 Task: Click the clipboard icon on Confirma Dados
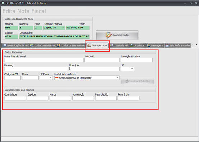point(108,35)
